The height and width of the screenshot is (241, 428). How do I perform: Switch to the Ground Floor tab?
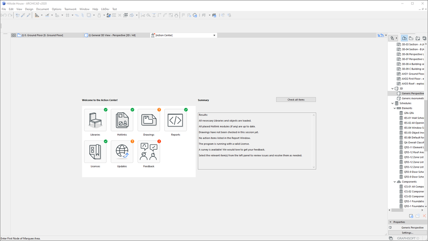coord(42,35)
